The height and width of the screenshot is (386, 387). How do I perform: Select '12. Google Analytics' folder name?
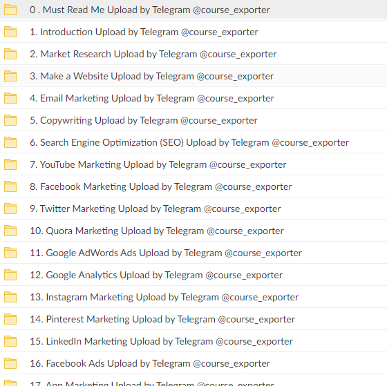(156, 275)
